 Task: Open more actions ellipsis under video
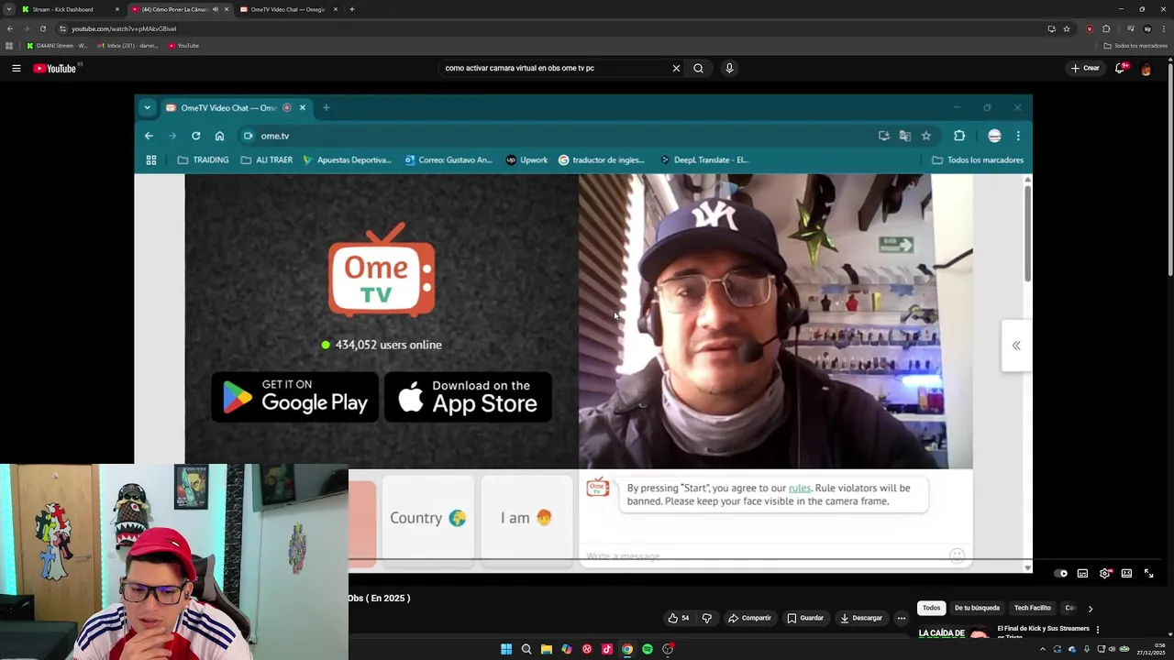902,618
